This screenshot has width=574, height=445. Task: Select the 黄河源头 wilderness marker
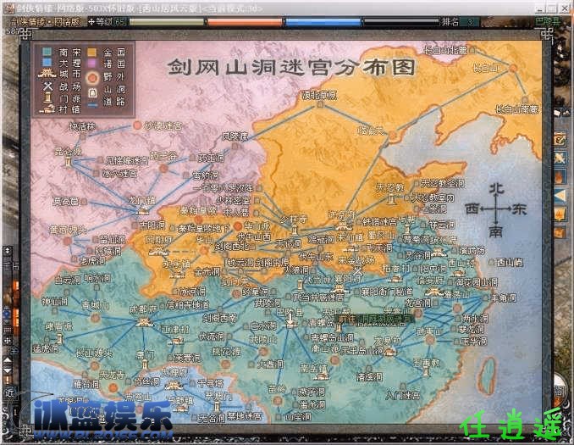point(67,242)
